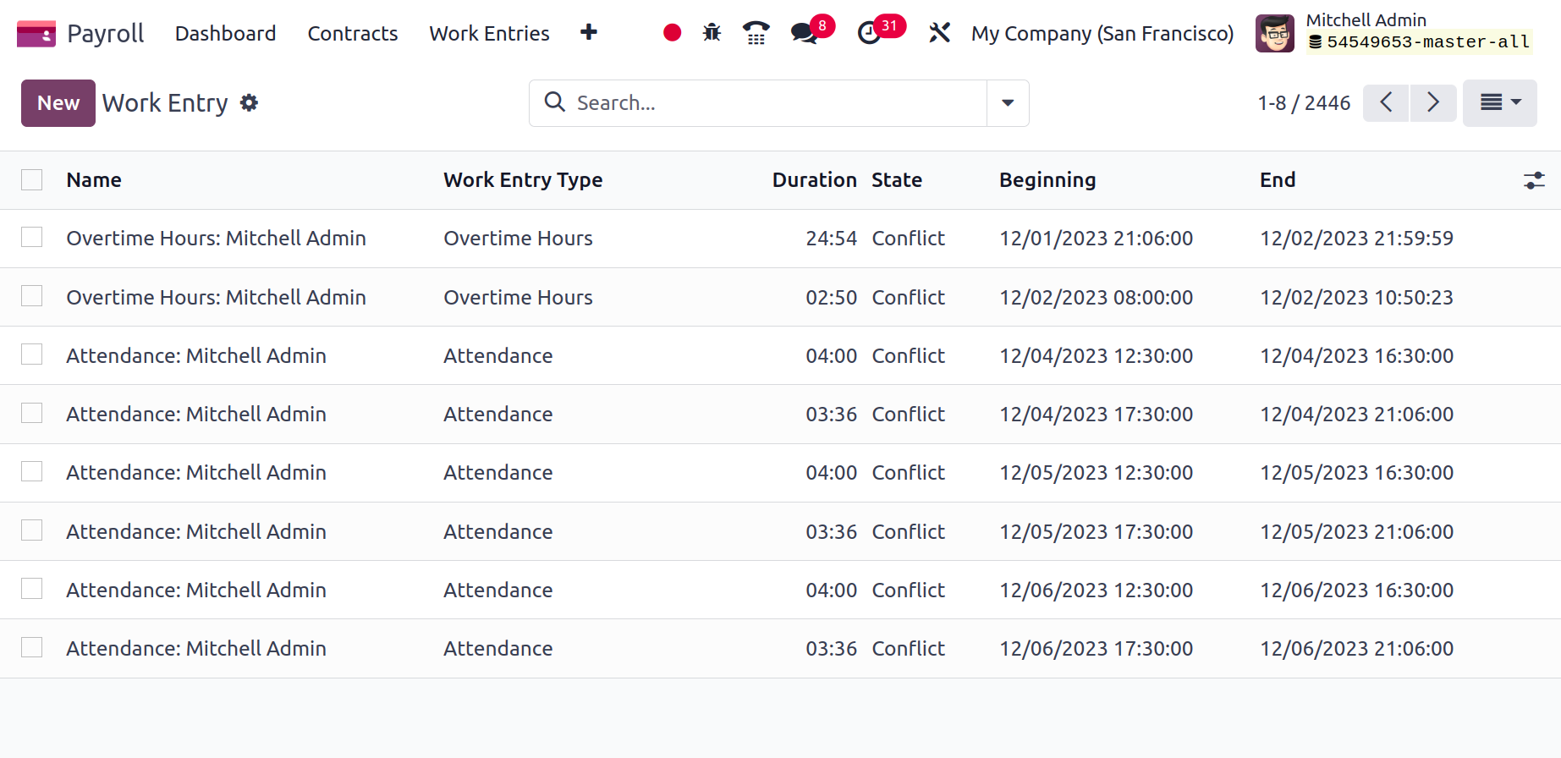The height and width of the screenshot is (758, 1561).
Task: Check the select-all header checkbox
Action: [32, 180]
